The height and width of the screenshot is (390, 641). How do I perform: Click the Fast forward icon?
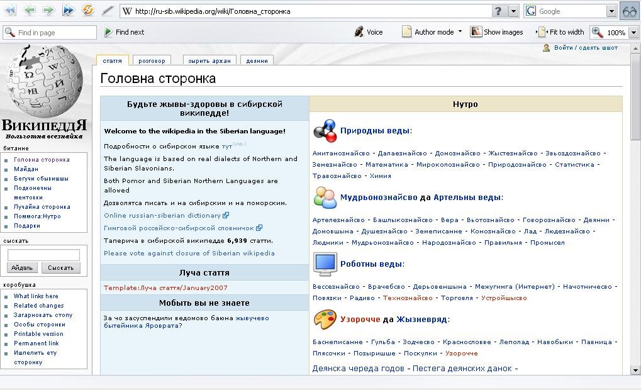click(x=69, y=10)
